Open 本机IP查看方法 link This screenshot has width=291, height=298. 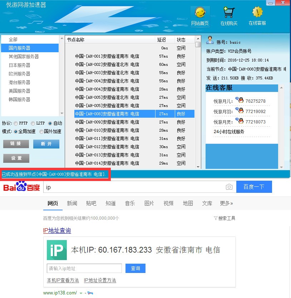[63, 280]
